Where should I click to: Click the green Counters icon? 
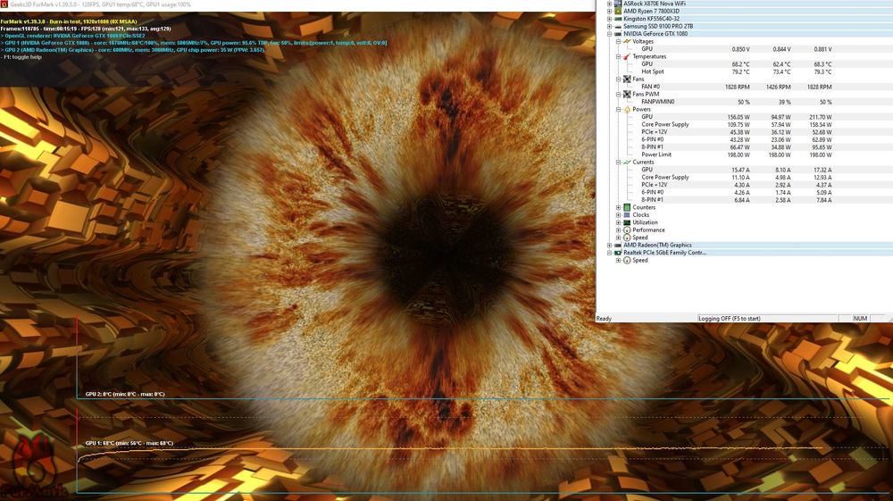click(627, 207)
